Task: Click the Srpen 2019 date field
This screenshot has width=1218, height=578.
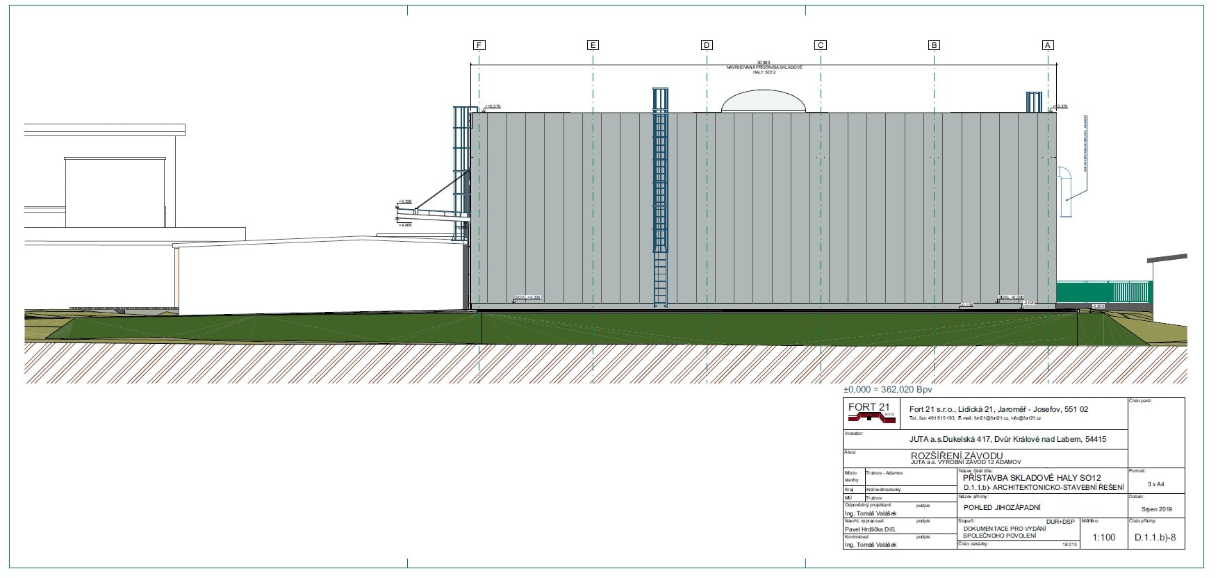Action: tap(1156, 509)
